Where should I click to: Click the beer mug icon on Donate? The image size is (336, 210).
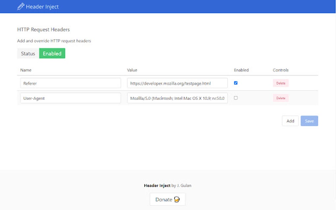177,199
